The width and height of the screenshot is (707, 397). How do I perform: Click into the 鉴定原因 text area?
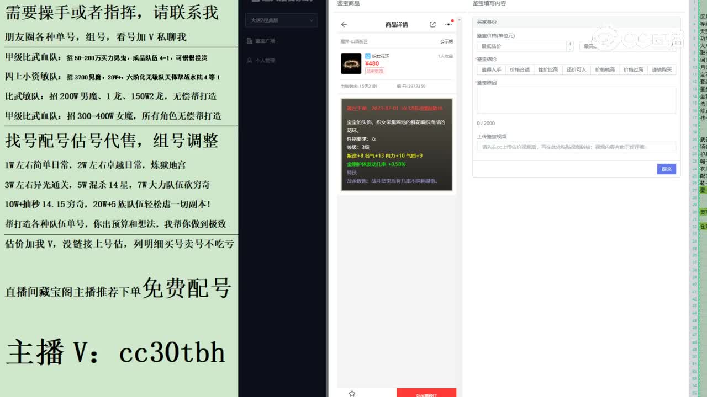(576, 101)
